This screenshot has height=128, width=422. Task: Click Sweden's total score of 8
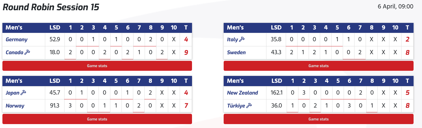tap(407, 52)
